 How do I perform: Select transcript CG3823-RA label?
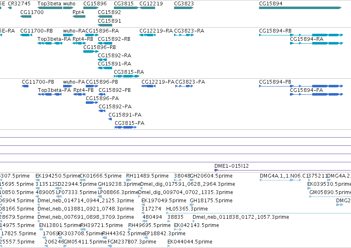[189, 31]
